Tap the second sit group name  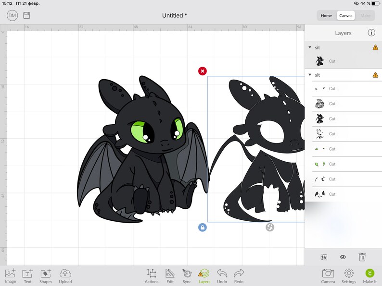click(x=317, y=75)
